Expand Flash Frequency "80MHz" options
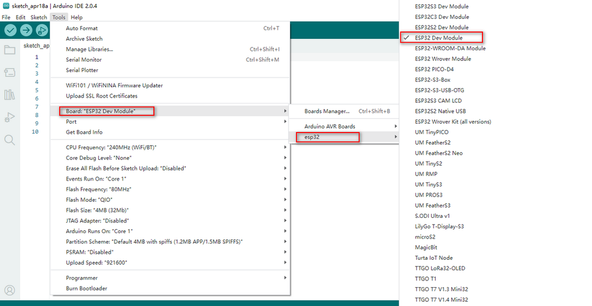The height and width of the screenshot is (306, 592). point(170,189)
